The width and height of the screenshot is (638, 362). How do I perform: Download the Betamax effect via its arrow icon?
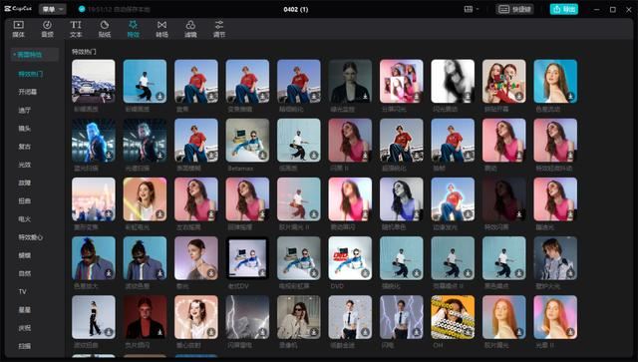click(x=263, y=156)
